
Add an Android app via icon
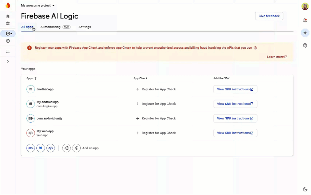pos(41,148)
